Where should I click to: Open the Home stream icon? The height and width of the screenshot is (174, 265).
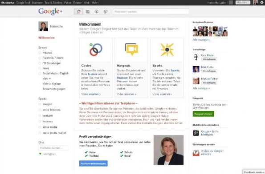(78, 12)
